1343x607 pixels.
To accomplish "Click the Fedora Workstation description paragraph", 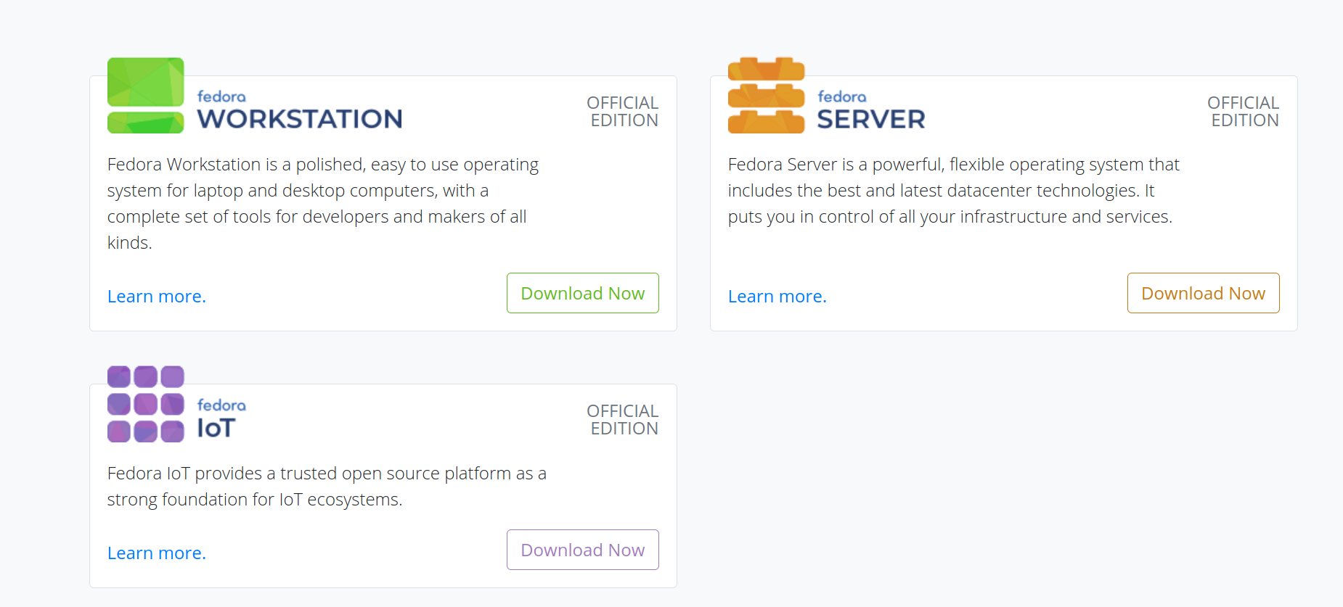I will (x=323, y=204).
